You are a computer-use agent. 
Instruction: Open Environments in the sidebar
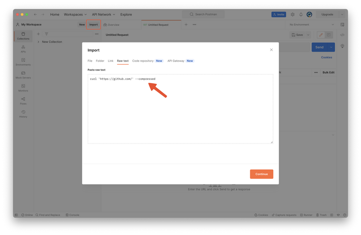23,62
